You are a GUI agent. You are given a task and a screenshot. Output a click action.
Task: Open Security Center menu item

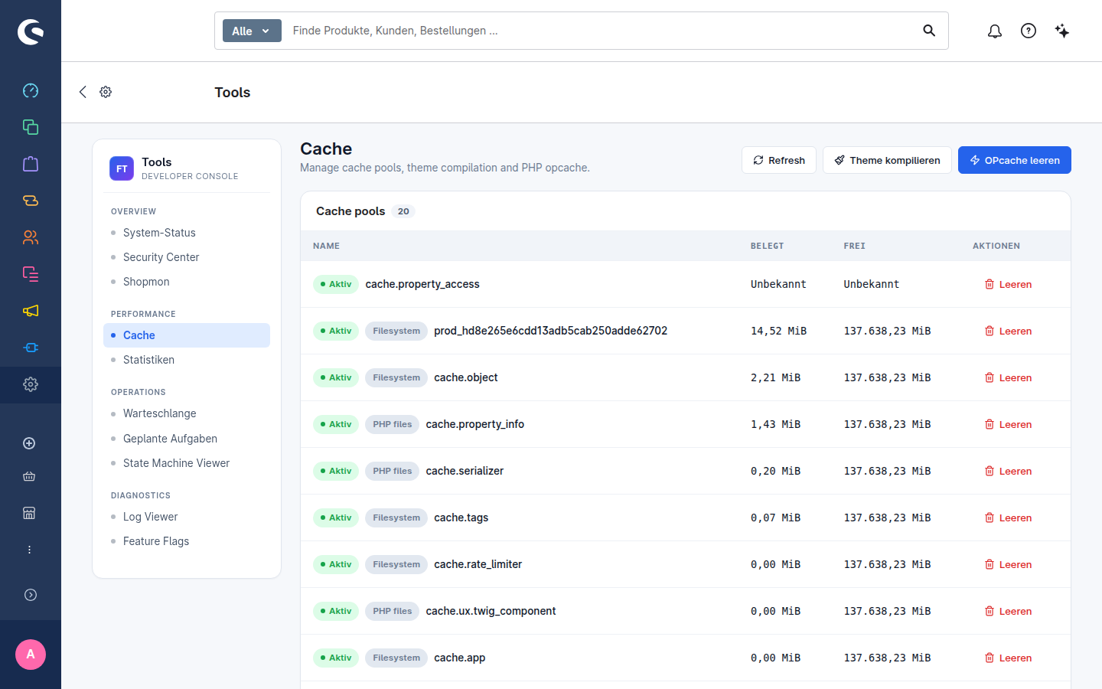[187, 257]
